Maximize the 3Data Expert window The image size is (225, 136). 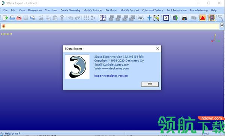point(209,3)
